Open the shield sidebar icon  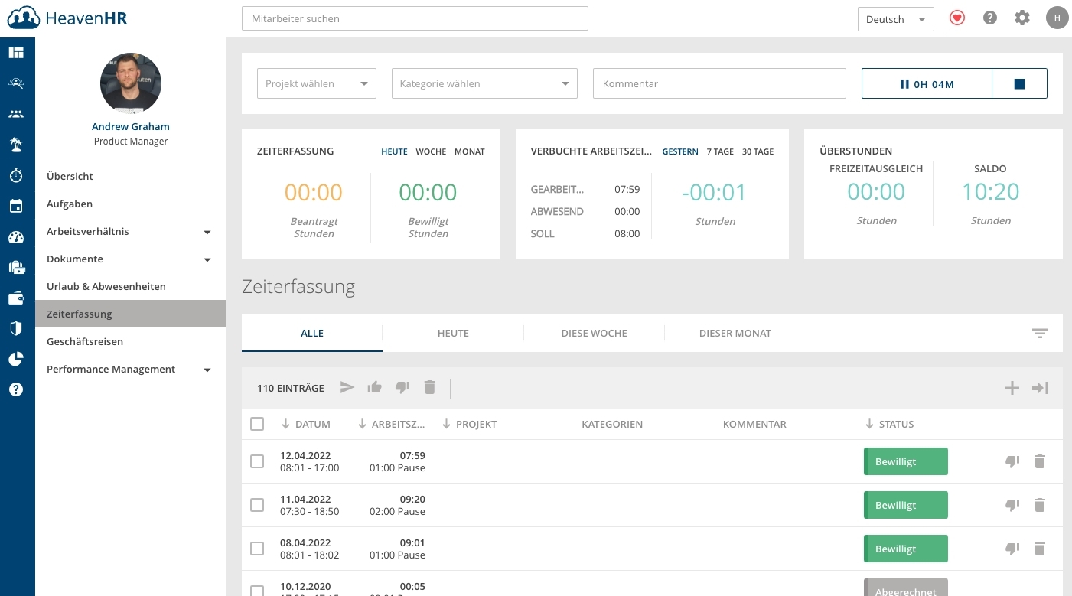tap(16, 328)
